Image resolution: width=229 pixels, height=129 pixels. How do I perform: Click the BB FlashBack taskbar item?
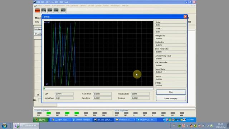[x=26, y=126]
